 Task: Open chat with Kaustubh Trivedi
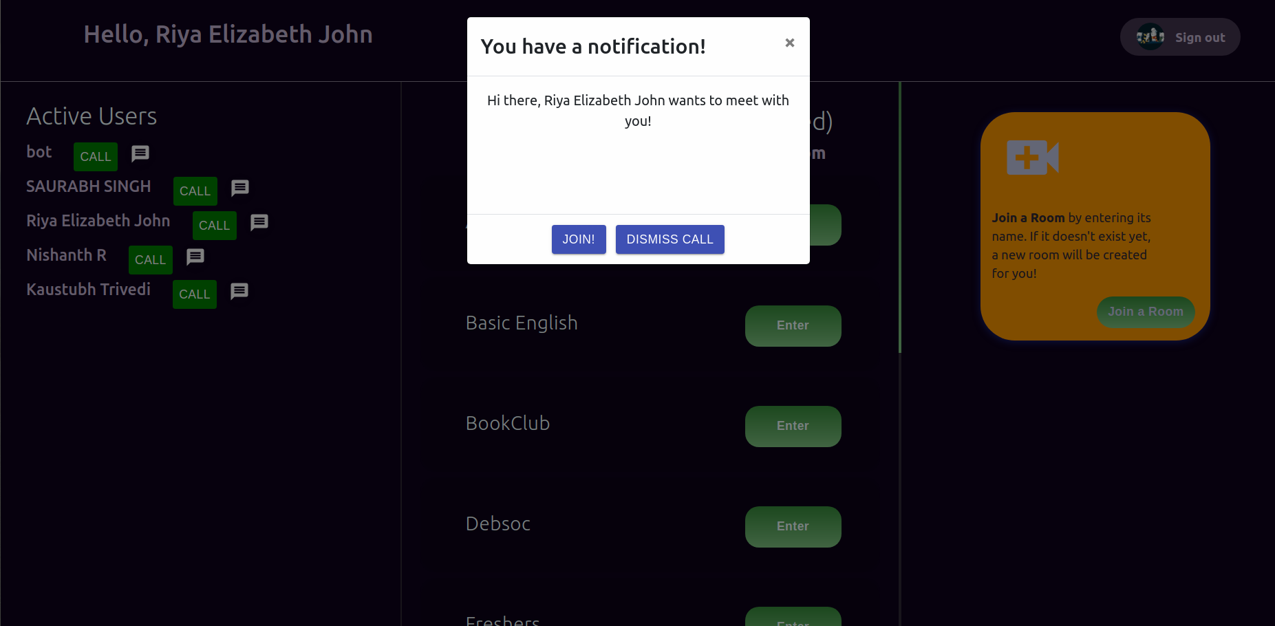coord(239,291)
